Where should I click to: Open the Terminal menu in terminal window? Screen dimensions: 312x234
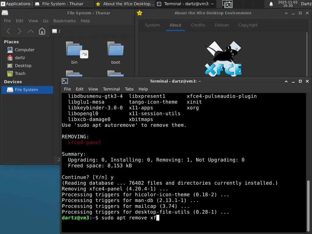coord(111,89)
